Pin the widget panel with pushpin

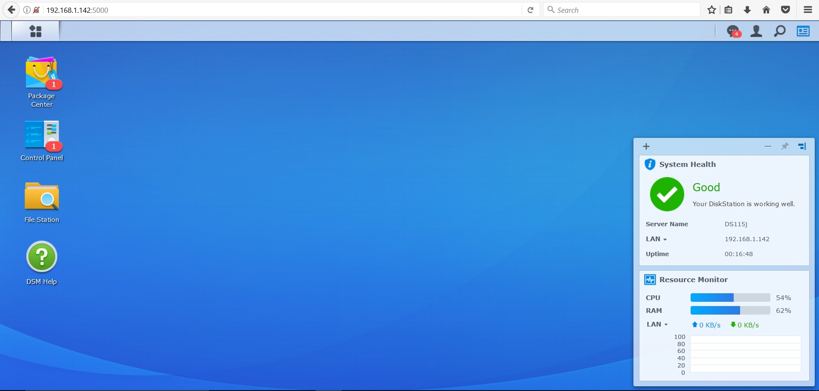pyautogui.click(x=785, y=146)
